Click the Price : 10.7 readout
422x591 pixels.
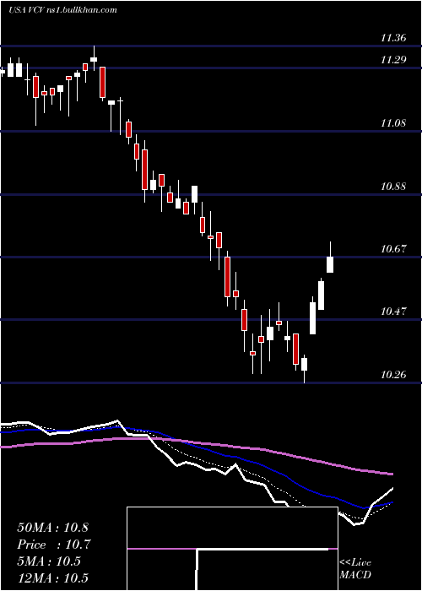point(54,545)
